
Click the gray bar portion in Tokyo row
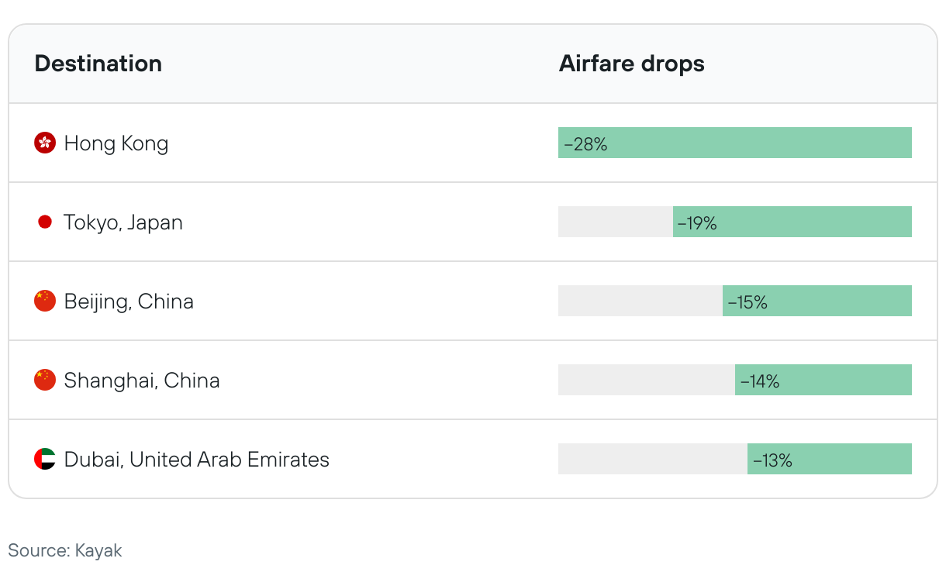[615, 222]
